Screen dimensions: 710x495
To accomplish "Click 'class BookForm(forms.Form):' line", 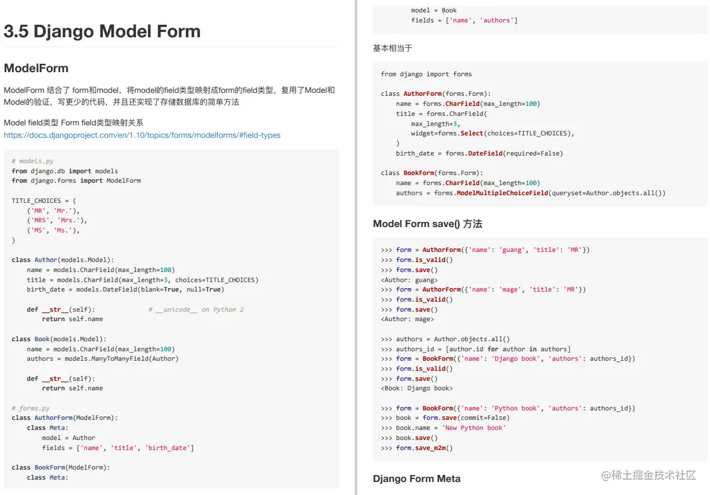I will click(433, 173).
